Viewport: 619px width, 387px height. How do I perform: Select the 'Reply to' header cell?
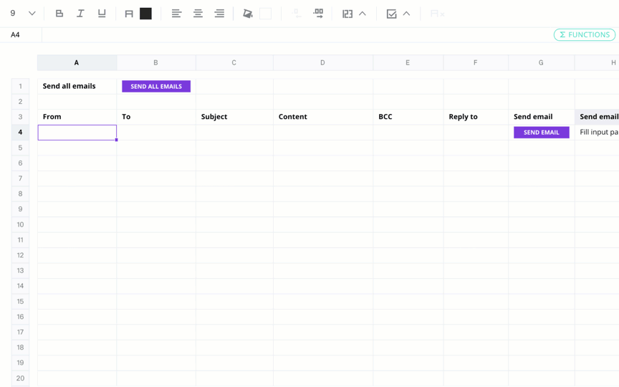476,117
